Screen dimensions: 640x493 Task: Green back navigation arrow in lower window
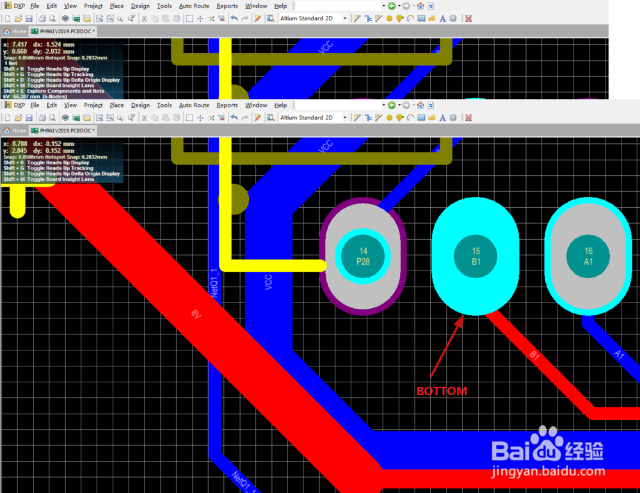tap(392, 106)
